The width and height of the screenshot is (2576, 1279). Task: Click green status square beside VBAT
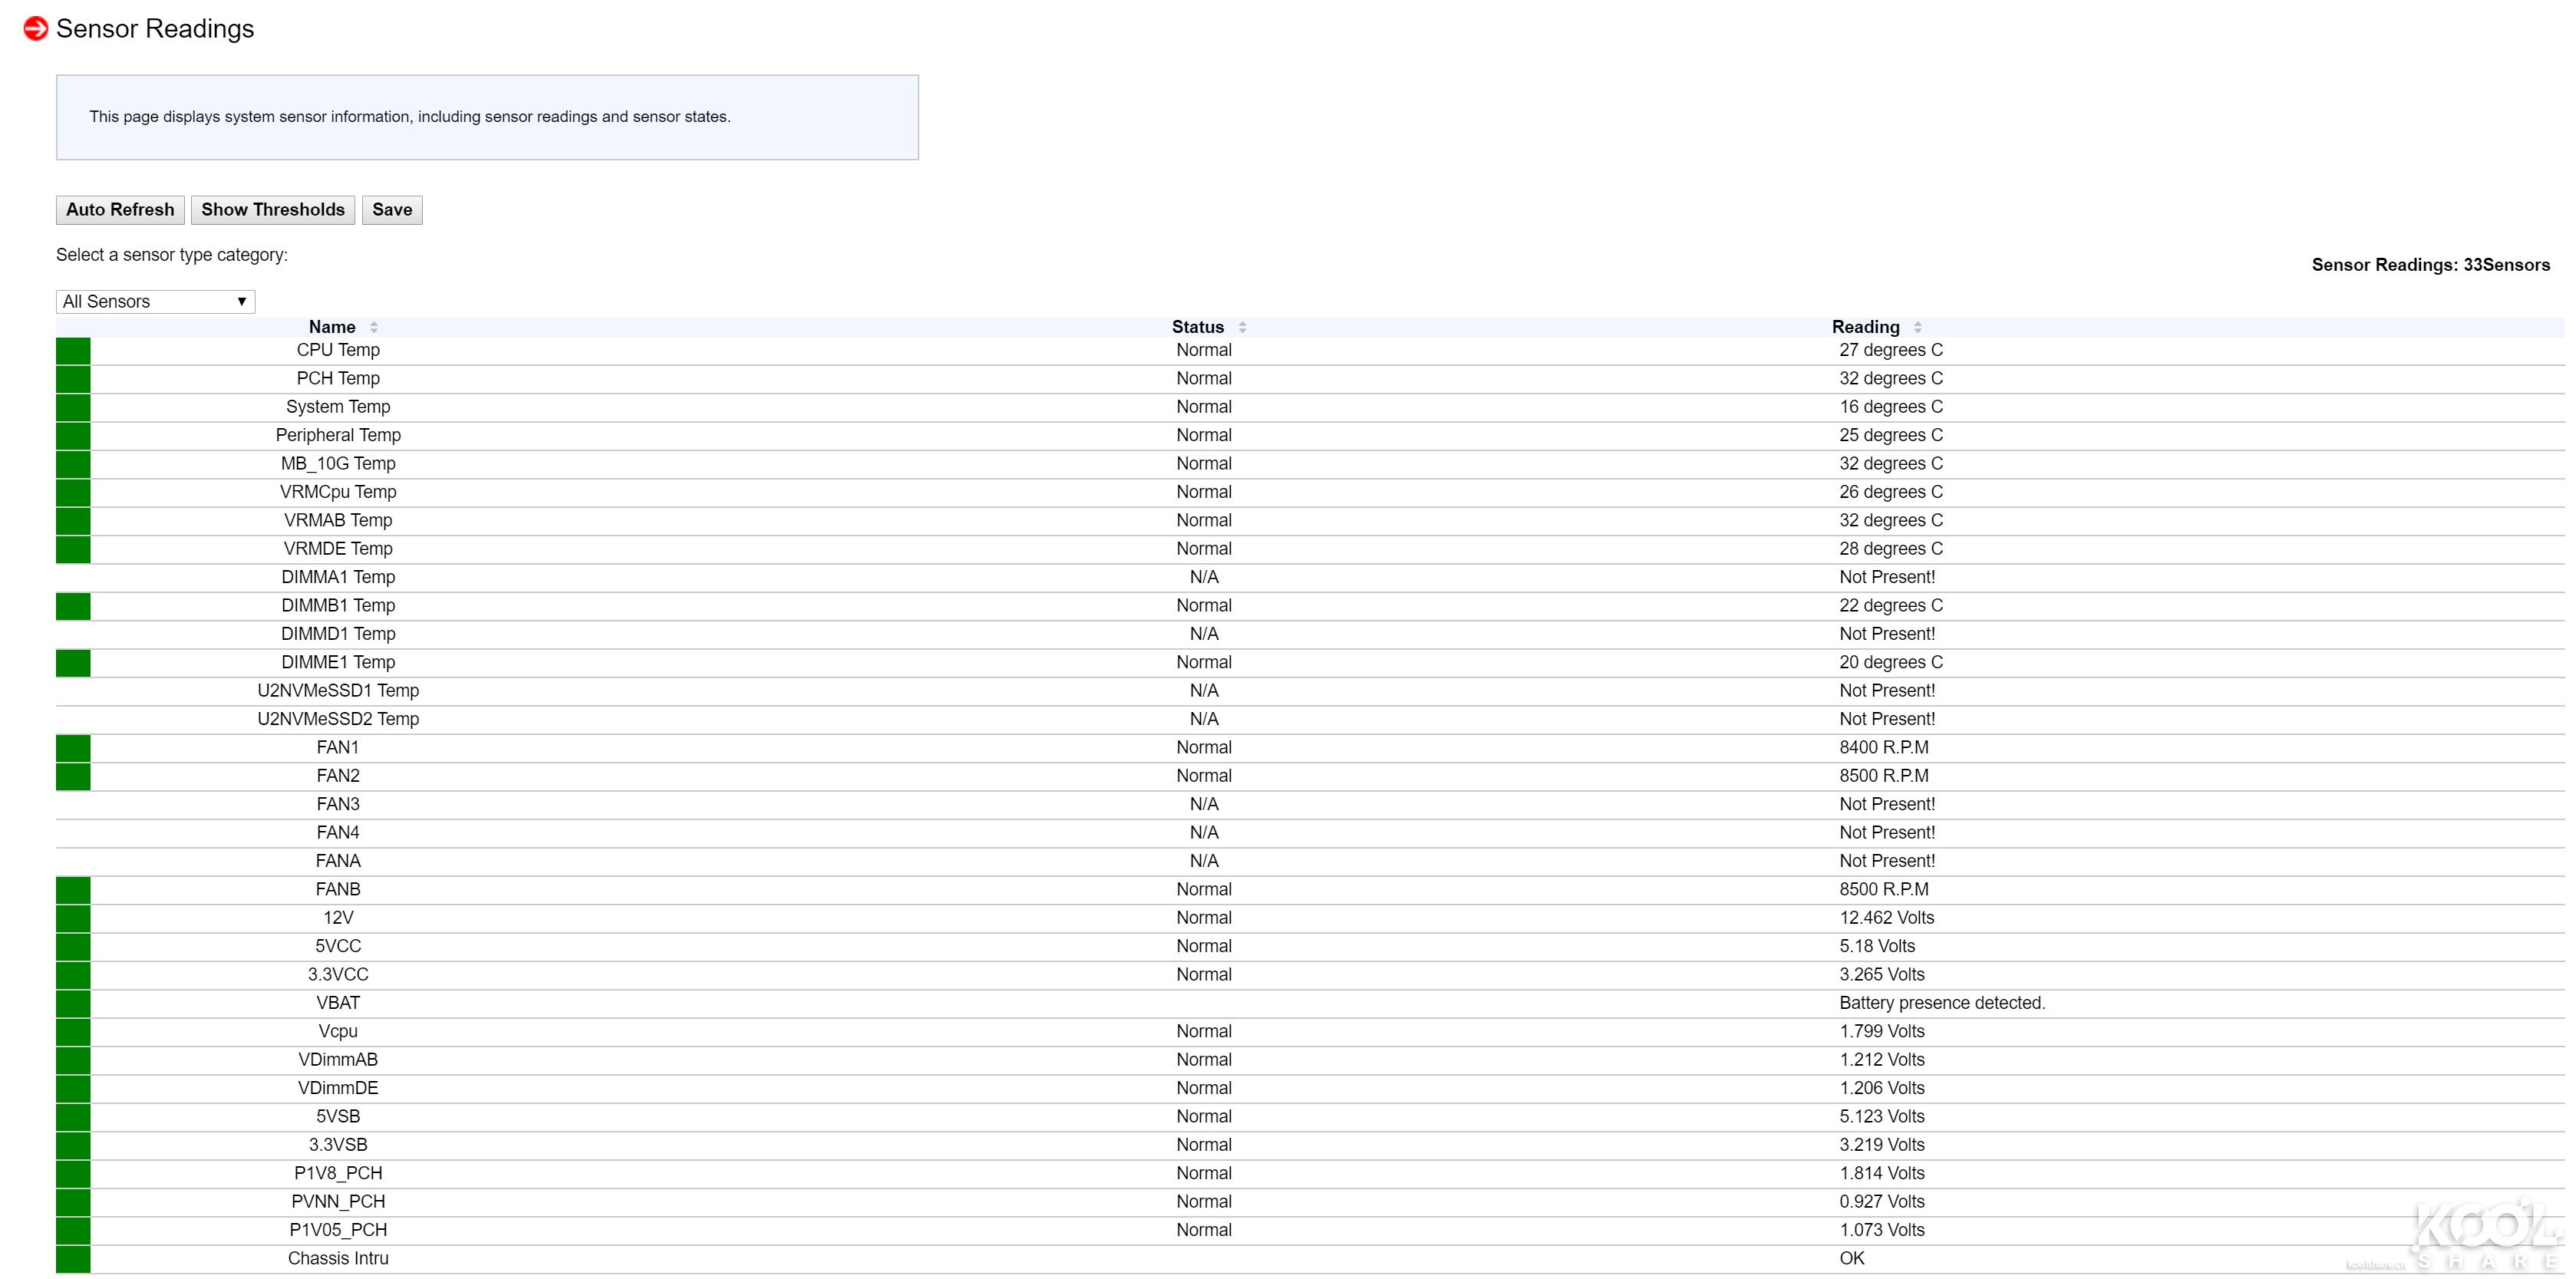point(73,1003)
